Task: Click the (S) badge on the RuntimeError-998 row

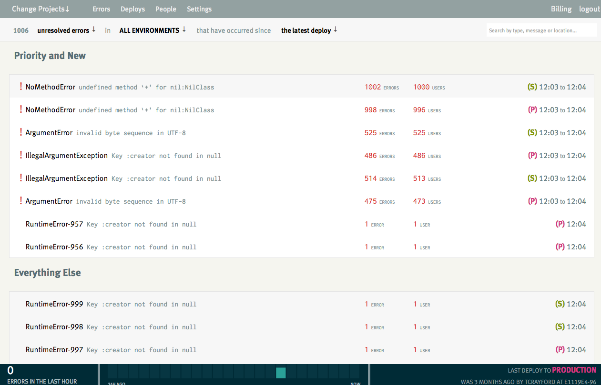Action: click(560, 327)
